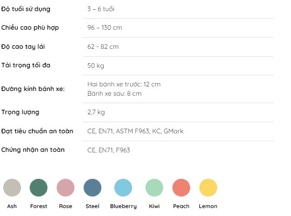Click the Forest color name label
This screenshot has width=291, height=216.
(39, 206)
